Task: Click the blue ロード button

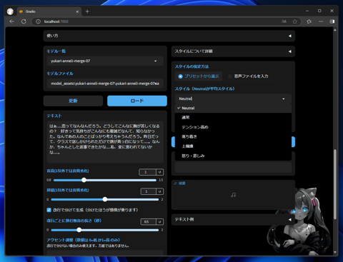Action: coord(137,101)
